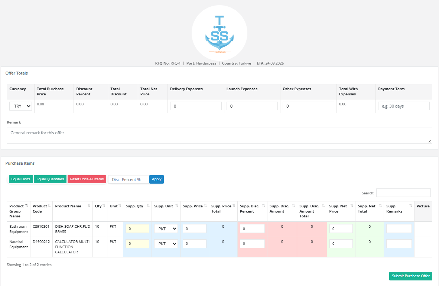Sort by Supp. Disc. Amount Total column

tap(312, 211)
